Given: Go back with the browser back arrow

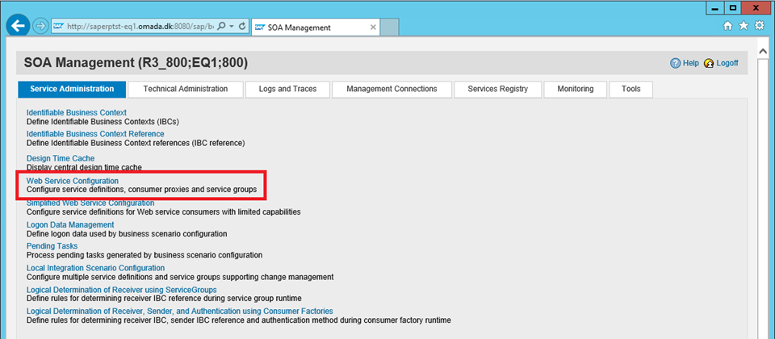Looking at the screenshot, I should tap(19, 26).
